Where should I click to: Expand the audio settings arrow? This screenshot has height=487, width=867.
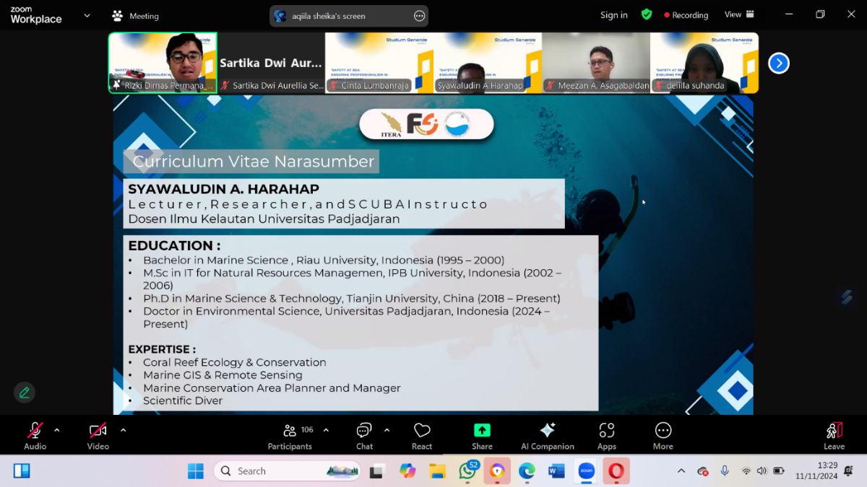point(57,430)
